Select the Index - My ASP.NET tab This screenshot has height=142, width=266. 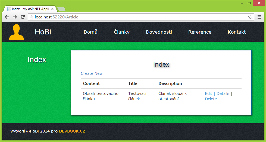click(30, 9)
